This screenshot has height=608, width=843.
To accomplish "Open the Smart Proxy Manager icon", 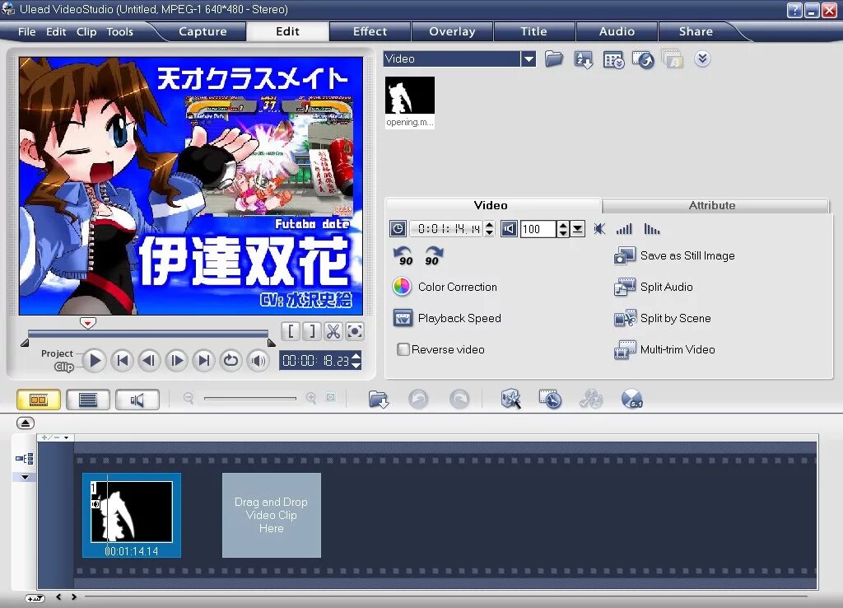I will click(510, 400).
